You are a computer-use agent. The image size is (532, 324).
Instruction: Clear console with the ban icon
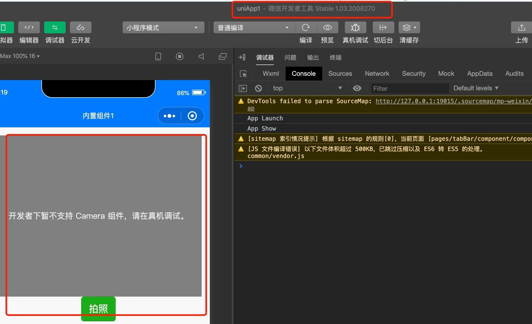point(258,88)
